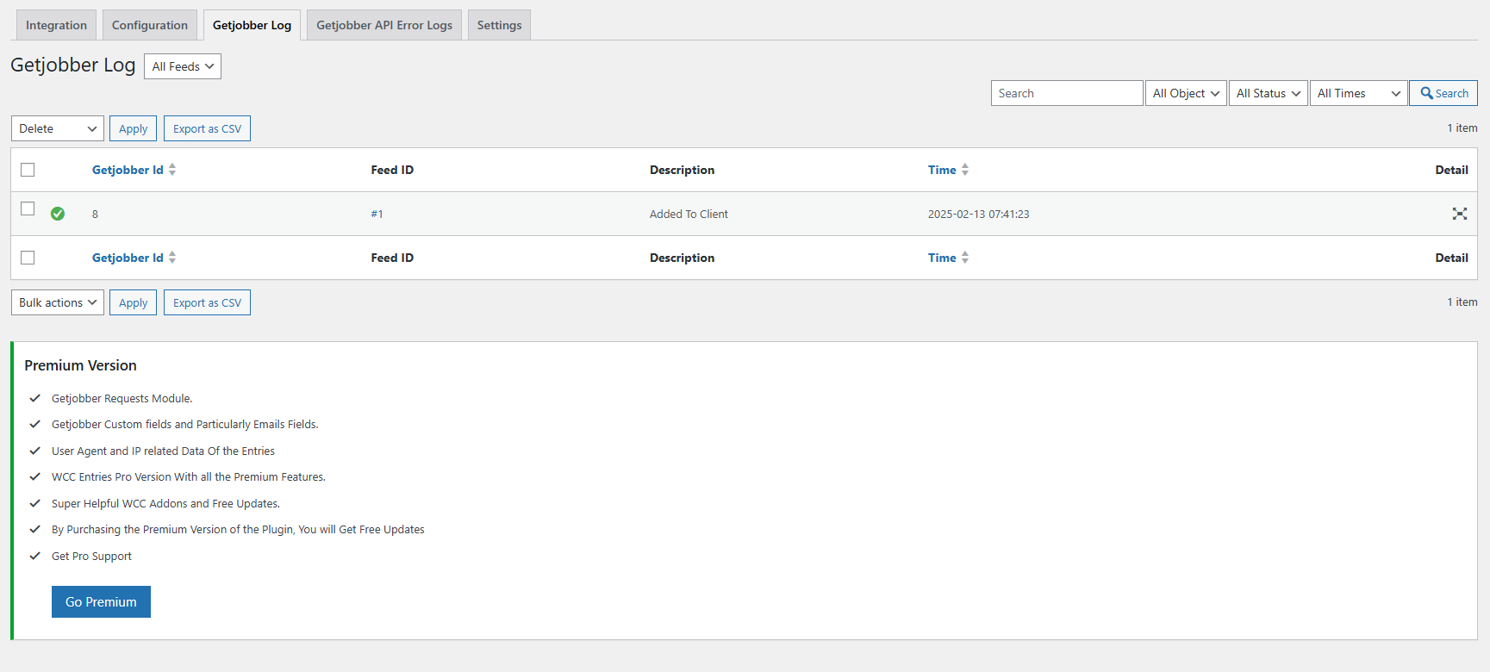Click 'Super Helpful WCC Addons and Free Updates.'
The width and height of the screenshot is (1490, 672).
165,503
